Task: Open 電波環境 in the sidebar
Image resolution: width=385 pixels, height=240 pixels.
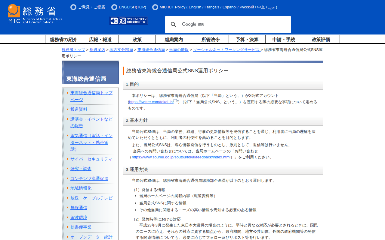Action: click(x=79, y=217)
